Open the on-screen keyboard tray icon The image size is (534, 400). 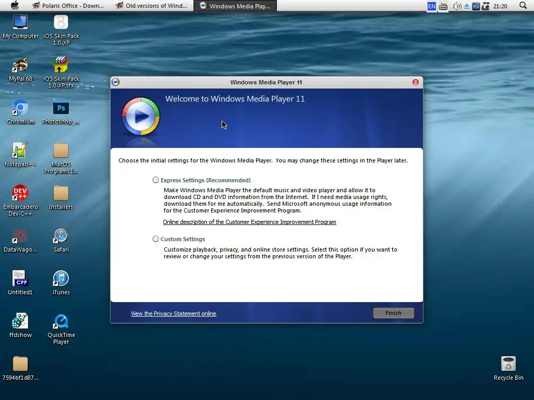(443, 6)
